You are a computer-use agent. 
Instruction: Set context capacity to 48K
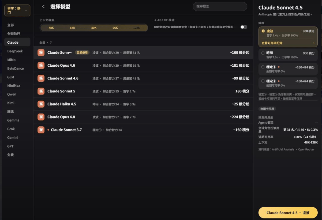pyautogui.click(x=51, y=28)
